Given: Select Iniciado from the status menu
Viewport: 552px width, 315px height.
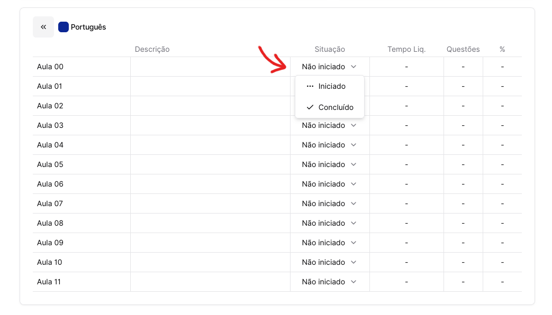Looking at the screenshot, I should point(331,86).
